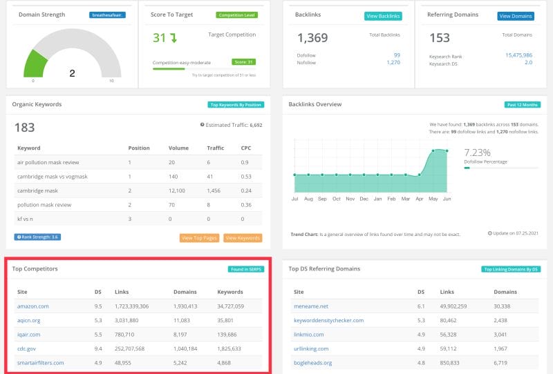Click Top Keywords By Position badge

236,105
